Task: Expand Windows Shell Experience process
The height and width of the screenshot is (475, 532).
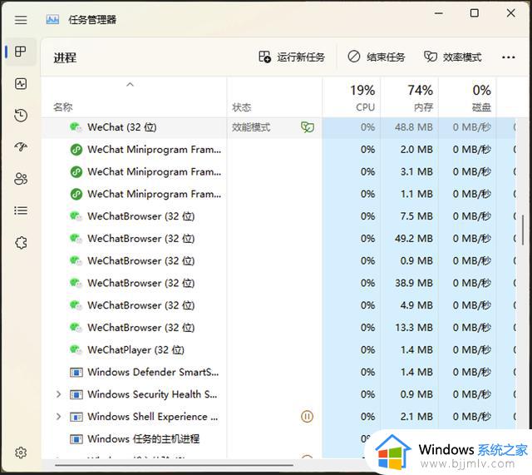Action: click(x=58, y=416)
